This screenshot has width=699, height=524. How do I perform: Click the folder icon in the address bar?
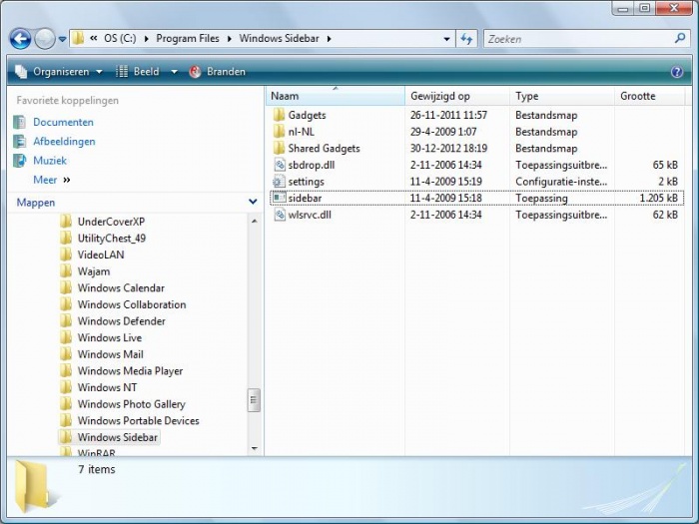pyautogui.click(x=78, y=38)
